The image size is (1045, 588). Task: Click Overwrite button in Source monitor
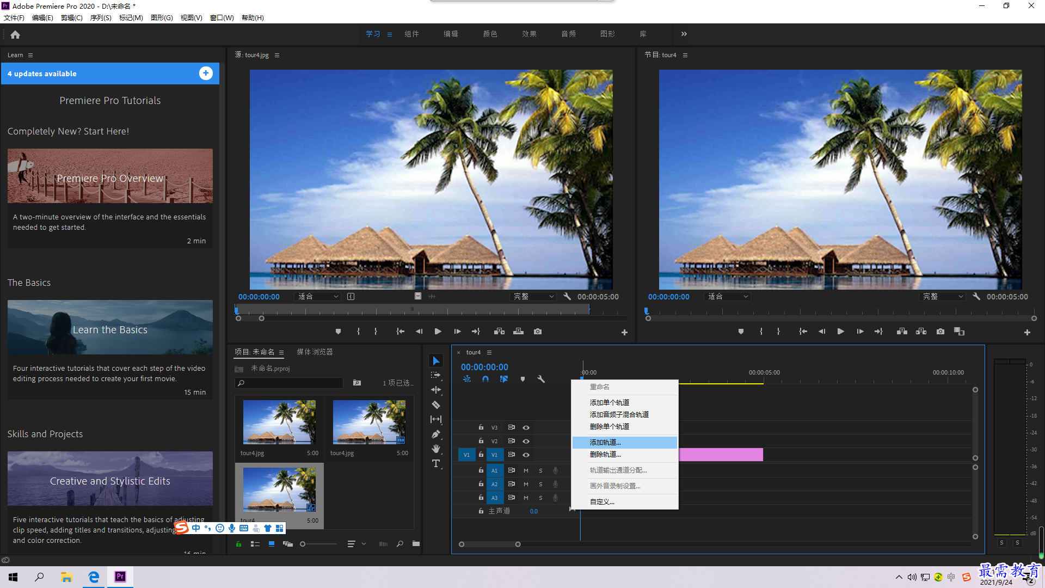pyautogui.click(x=518, y=332)
